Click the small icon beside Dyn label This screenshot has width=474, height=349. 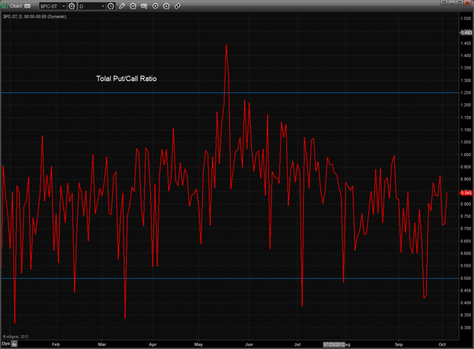[x=15, y=345]
